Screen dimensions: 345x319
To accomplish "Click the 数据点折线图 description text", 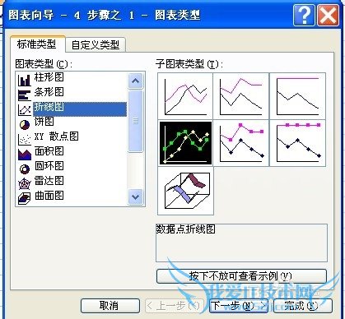I will click(185, 229).
